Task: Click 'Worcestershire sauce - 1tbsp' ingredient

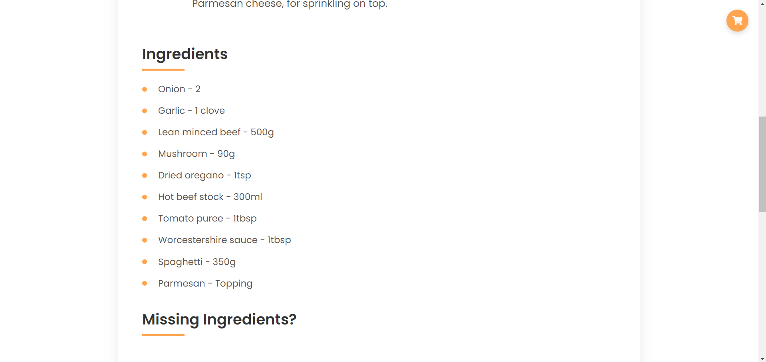Action: pyautogui.click(x=224, y=240)
